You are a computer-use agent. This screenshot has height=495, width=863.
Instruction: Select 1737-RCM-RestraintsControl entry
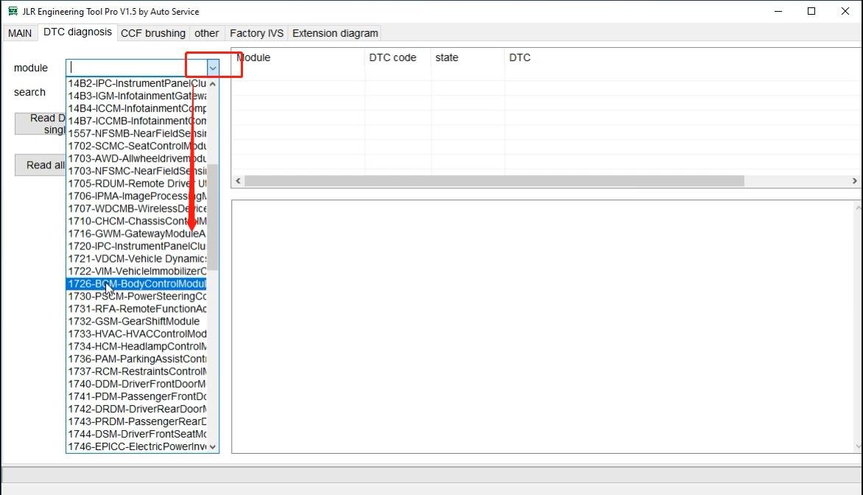click(x=136, y=371)
